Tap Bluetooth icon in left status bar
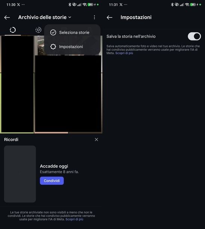Image resolution: width=205 pixels, height=229 pixels. [x=70, y=5]
